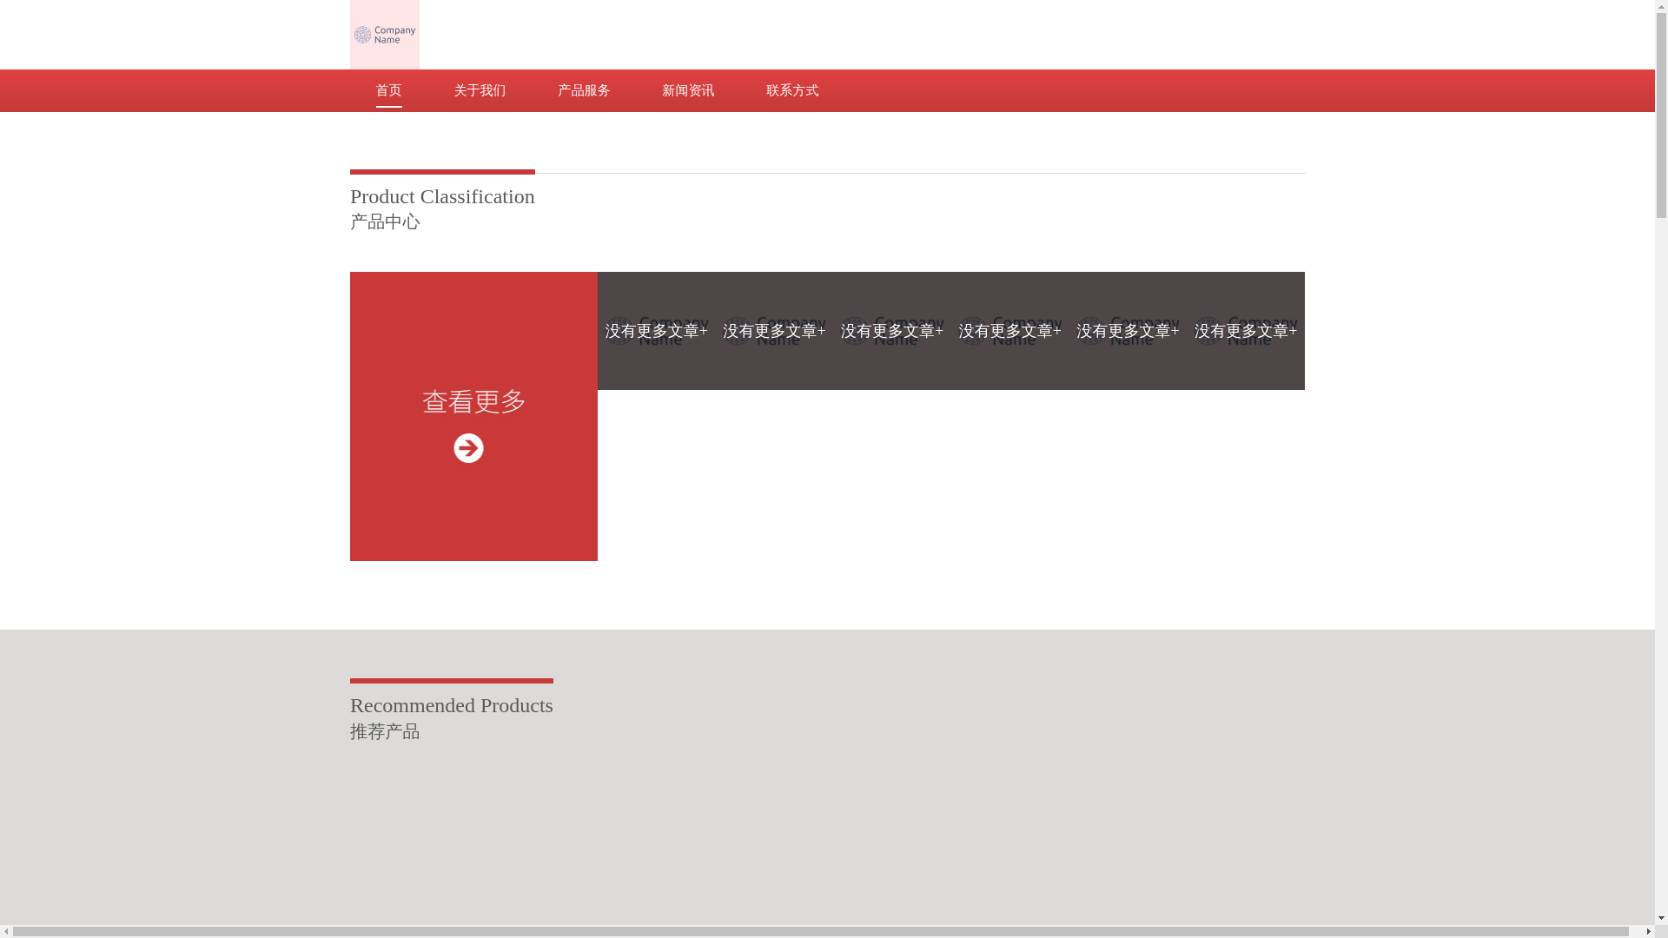
Task: Open the fourth 没有更多文章+ tile
Action: 1010,331
